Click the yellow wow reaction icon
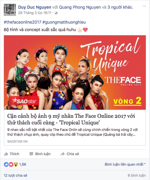The height and width of the screenshot is (180, 150). pyautogui.click(x=16, y=164)
